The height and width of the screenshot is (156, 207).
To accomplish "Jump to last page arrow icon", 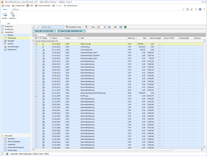I will coord(121,27).
